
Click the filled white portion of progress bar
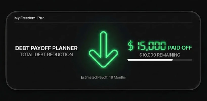point(150,60)
